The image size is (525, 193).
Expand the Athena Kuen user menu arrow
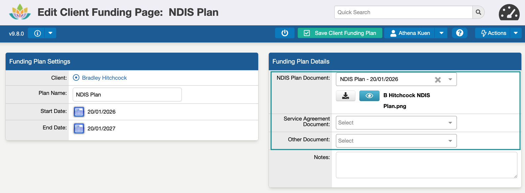coord(441,33)
